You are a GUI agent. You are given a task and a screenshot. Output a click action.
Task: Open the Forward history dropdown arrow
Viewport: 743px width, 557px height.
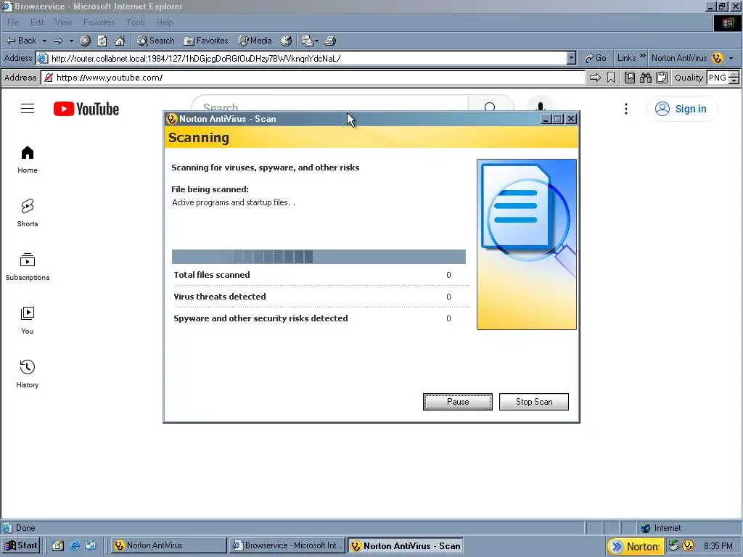pyautogui.click(x=72, y=41)
